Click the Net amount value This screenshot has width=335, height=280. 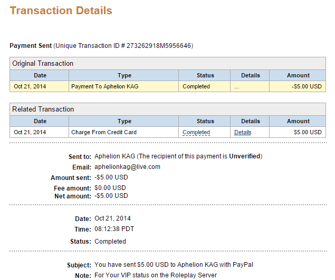111,196
